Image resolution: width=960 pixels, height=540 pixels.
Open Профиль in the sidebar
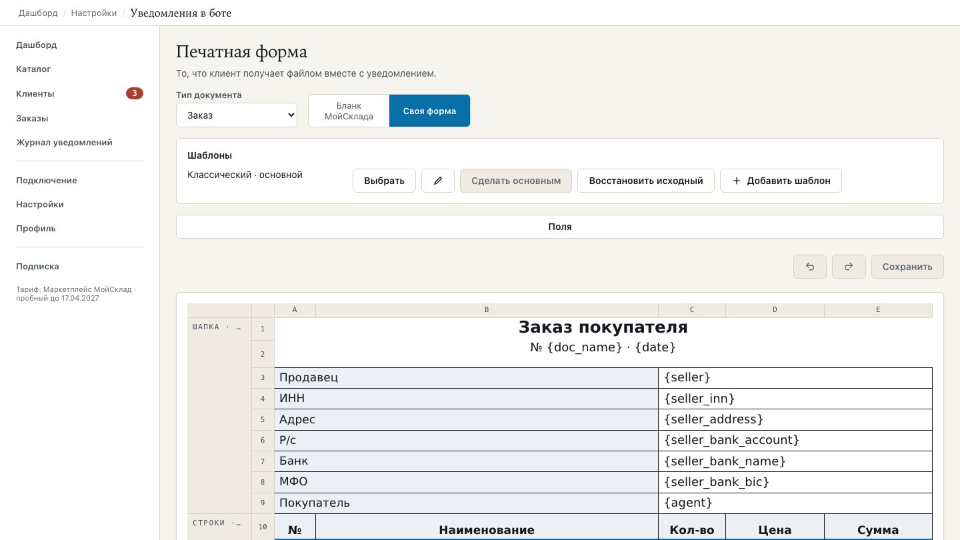tap(36, 229)
